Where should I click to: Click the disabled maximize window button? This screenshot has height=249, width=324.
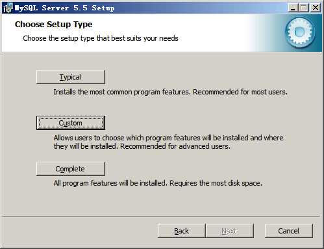(304, 8)
